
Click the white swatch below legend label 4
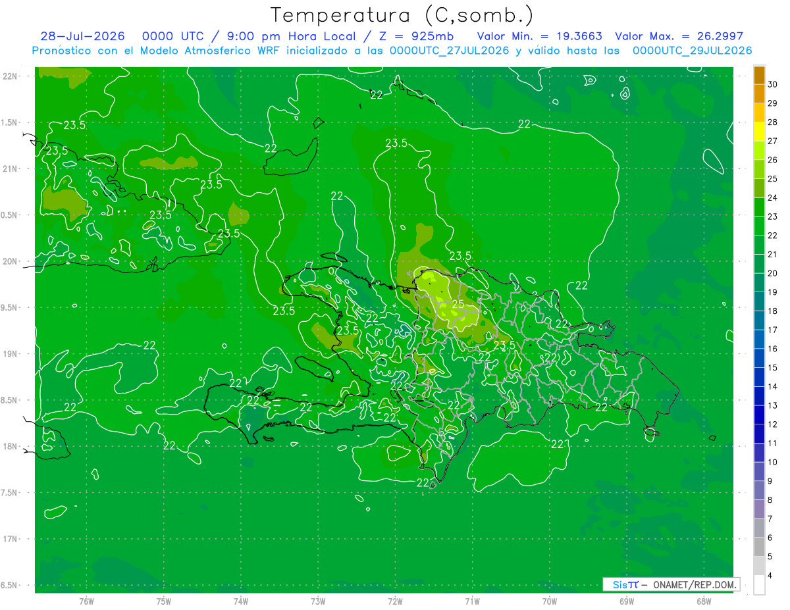759,585
